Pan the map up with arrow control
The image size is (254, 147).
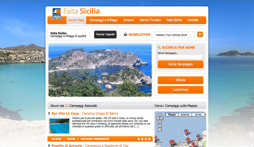click(160, 115)
